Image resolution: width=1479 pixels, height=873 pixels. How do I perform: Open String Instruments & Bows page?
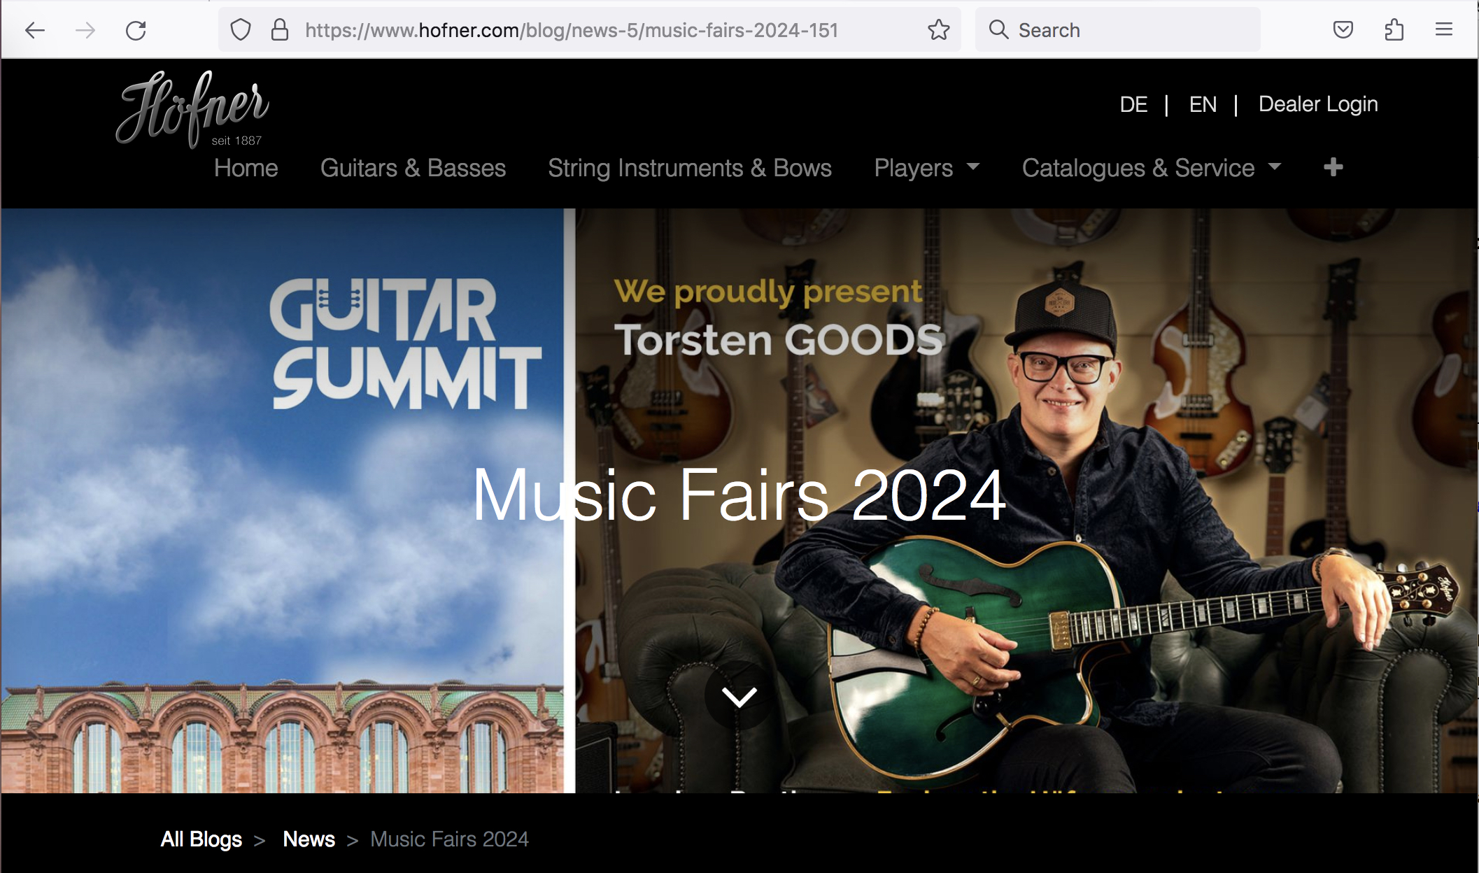point(690,168)
